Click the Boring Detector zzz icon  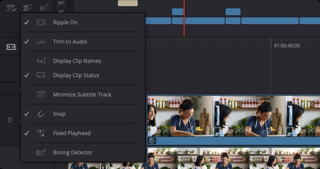[x=41, y=153]
